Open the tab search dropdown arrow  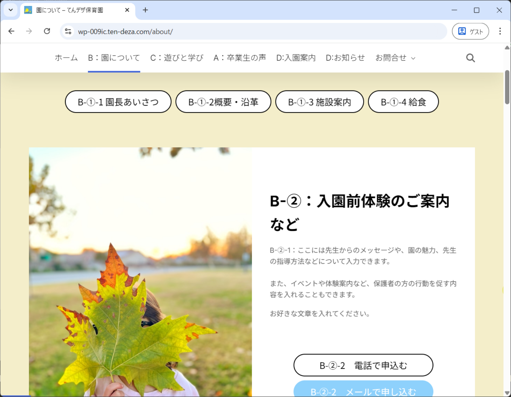[11, 10]
